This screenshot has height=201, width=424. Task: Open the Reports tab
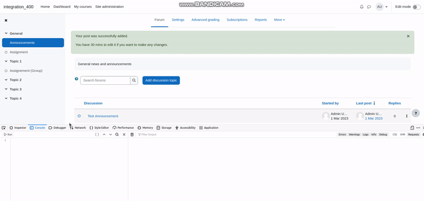pos(261,20)
